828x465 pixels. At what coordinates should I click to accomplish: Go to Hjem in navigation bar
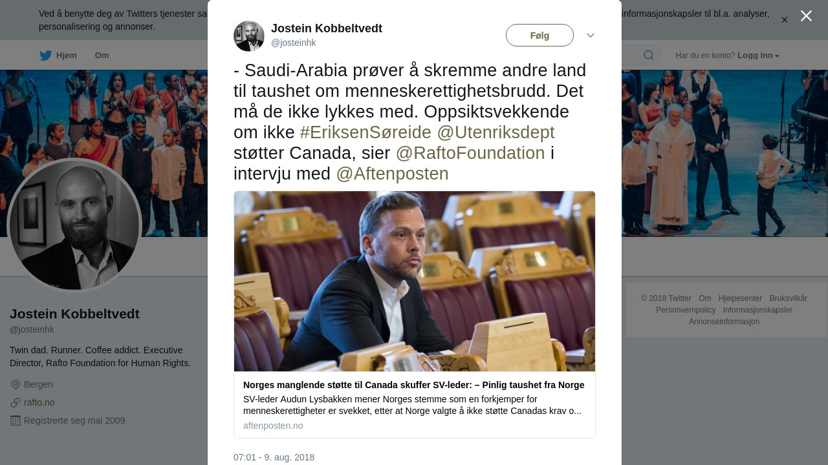coord(66,56)
